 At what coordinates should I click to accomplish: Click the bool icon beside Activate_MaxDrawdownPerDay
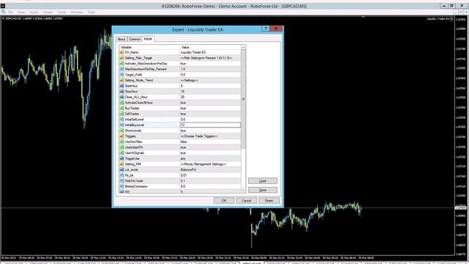pos(122,64)
